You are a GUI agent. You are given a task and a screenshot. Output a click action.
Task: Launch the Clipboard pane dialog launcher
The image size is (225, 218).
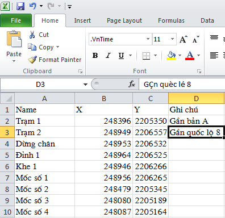click(81, 72)
